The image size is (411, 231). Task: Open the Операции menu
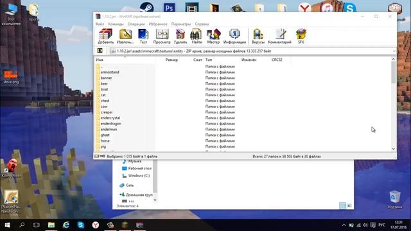click(x=136, y=24)
